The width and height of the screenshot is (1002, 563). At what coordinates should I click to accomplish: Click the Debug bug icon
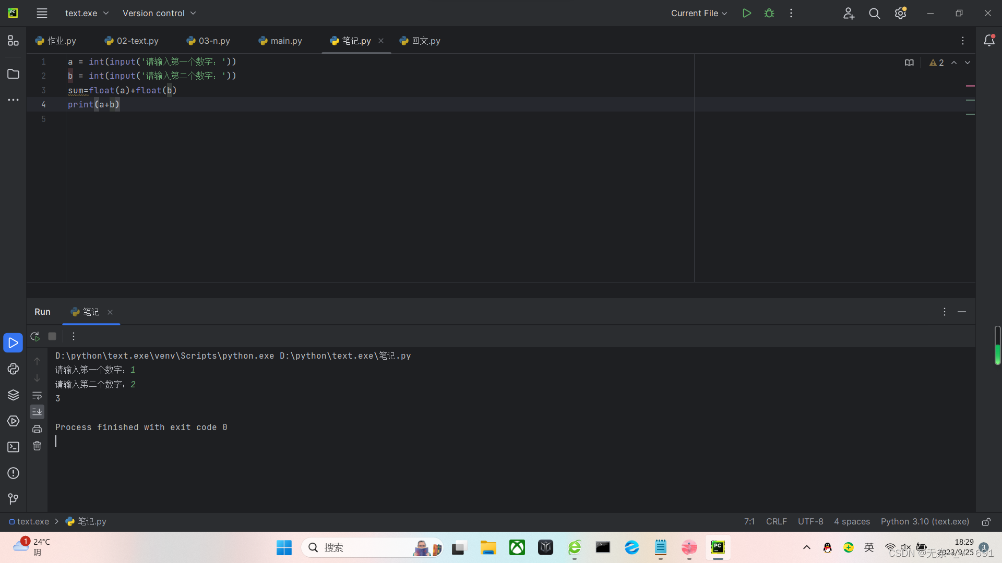769,13
